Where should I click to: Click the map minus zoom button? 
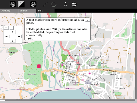coord(12,28)
